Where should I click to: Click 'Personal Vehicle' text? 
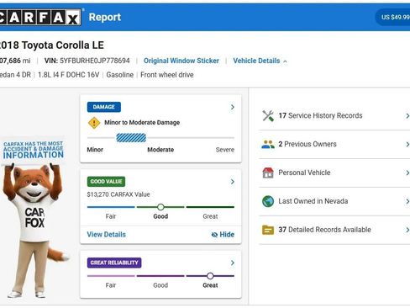pyautogui.click(x=304, y=173)
